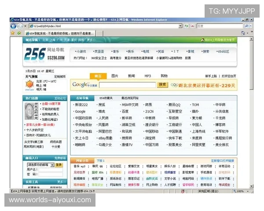
Task: Select the 购物 search tab
Action: pos(164,76)
